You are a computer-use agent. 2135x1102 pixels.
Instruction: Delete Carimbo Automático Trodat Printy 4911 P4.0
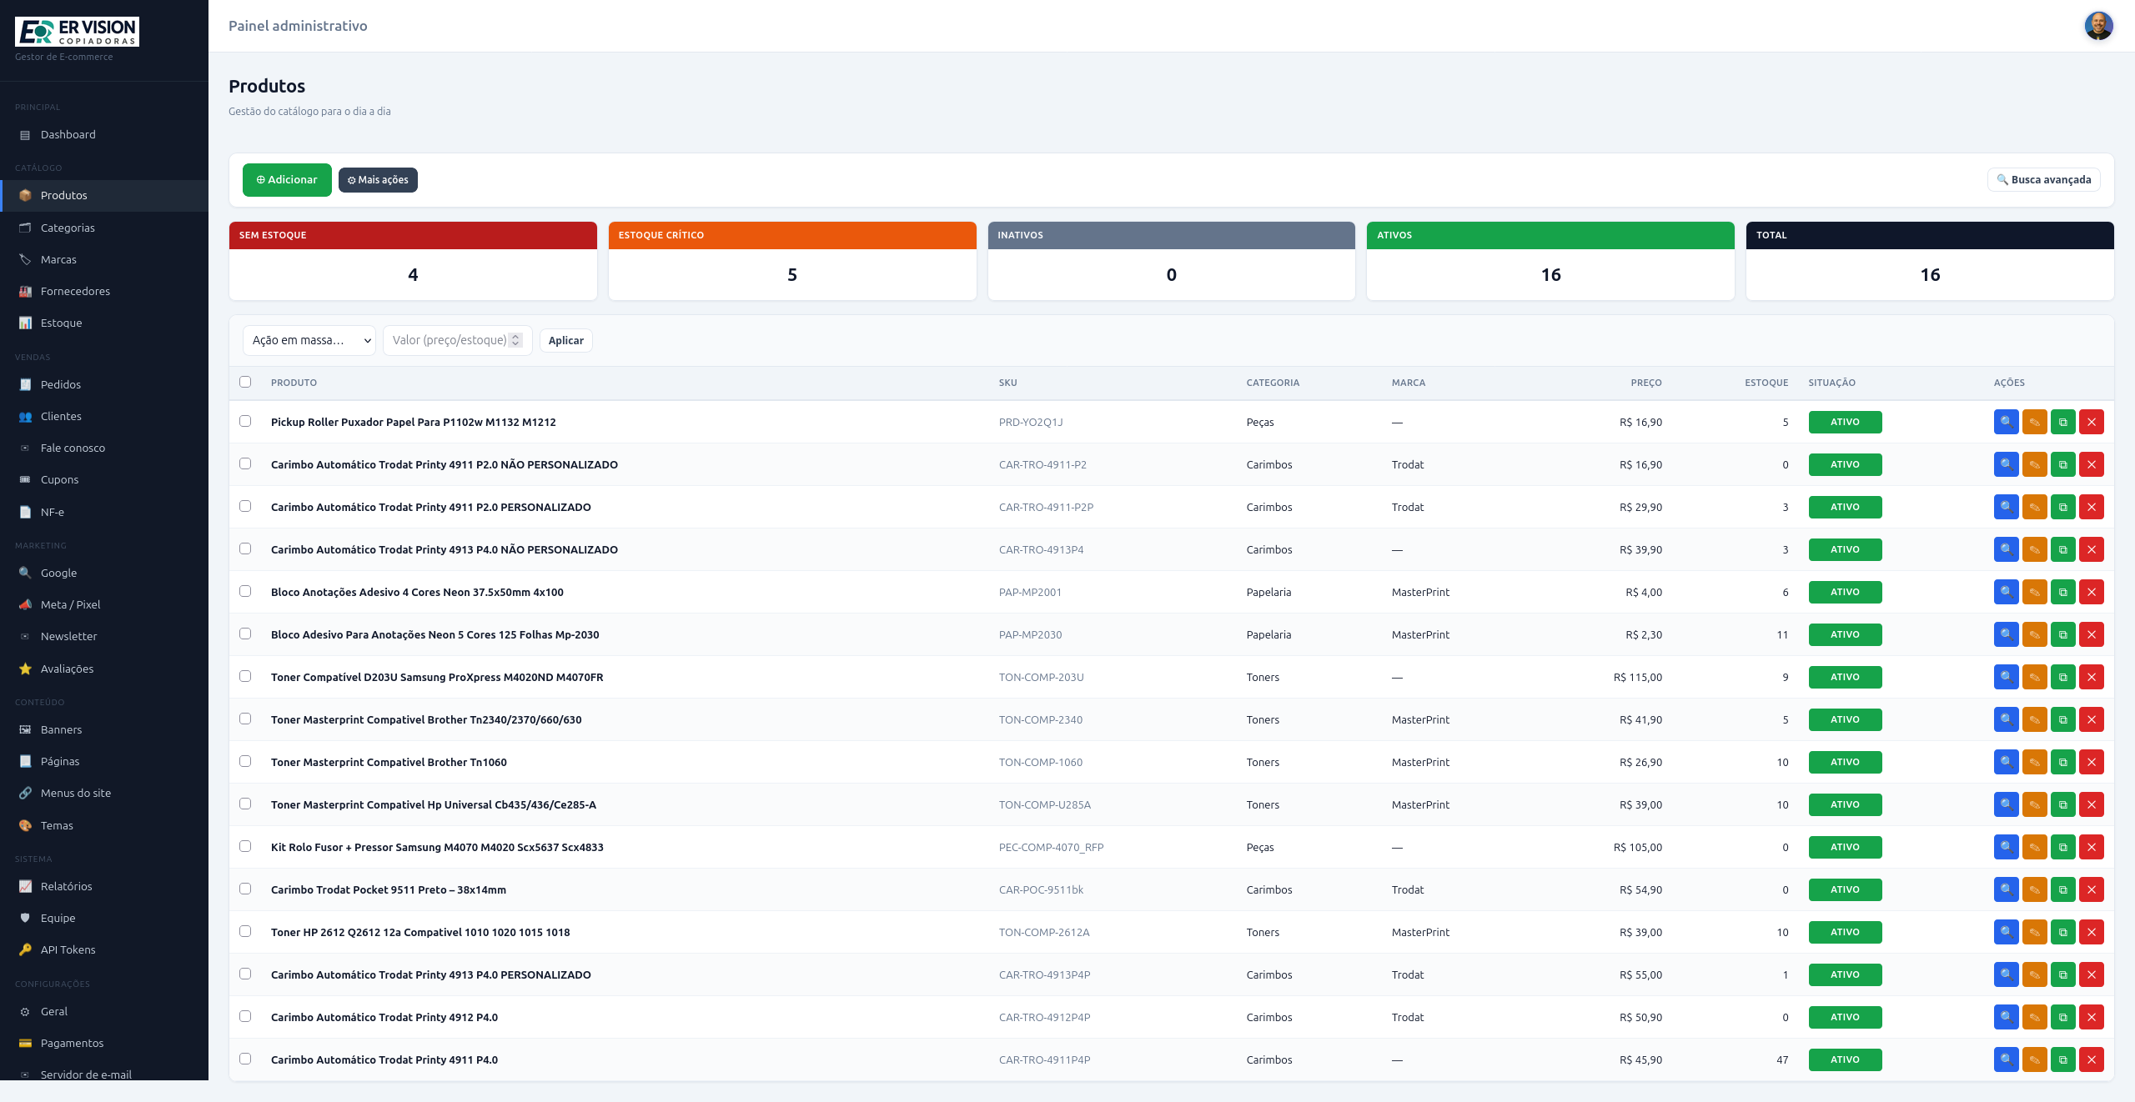point(2091,1059)
